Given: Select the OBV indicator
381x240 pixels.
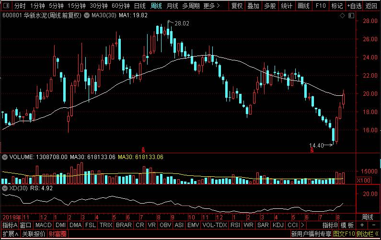Looking at the screenshot, I should 165,225.
